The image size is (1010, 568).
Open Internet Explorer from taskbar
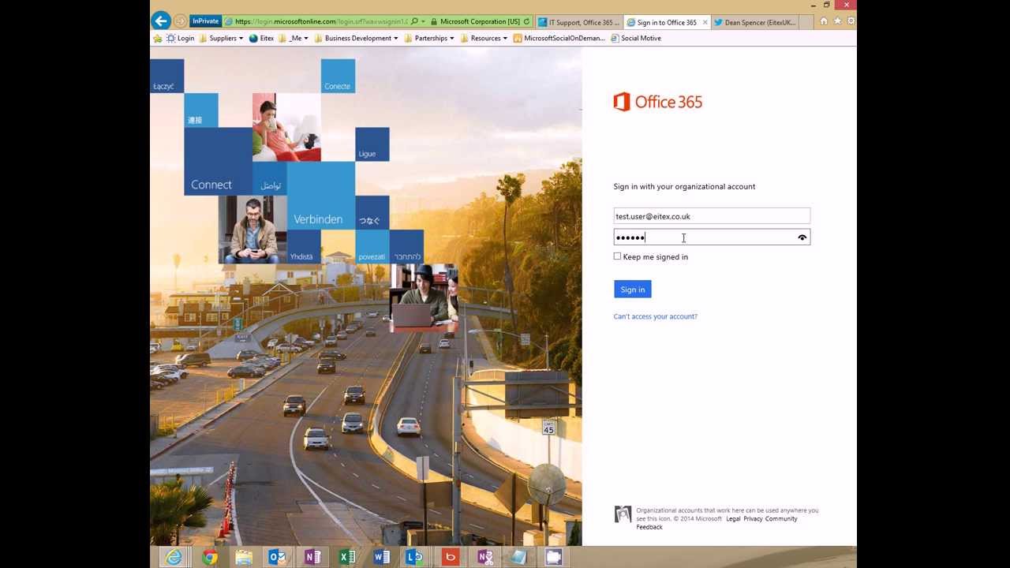click(173, 557)
